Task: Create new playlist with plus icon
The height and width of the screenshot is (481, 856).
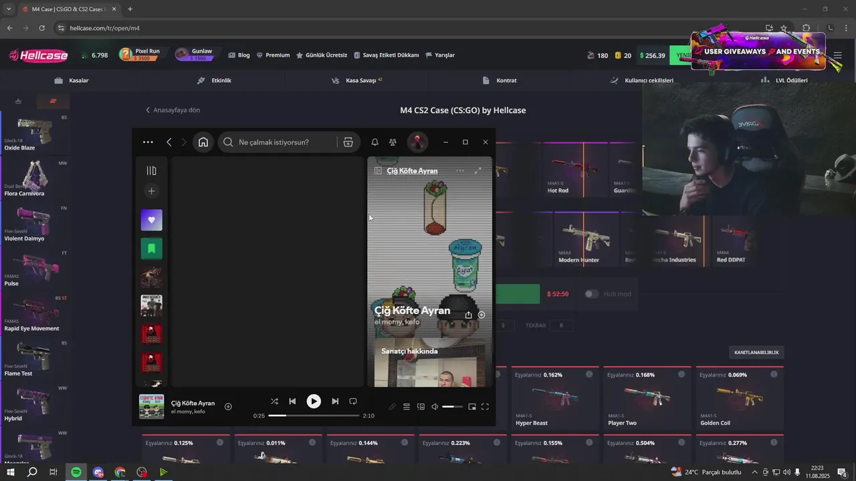Action: [151, 191]
